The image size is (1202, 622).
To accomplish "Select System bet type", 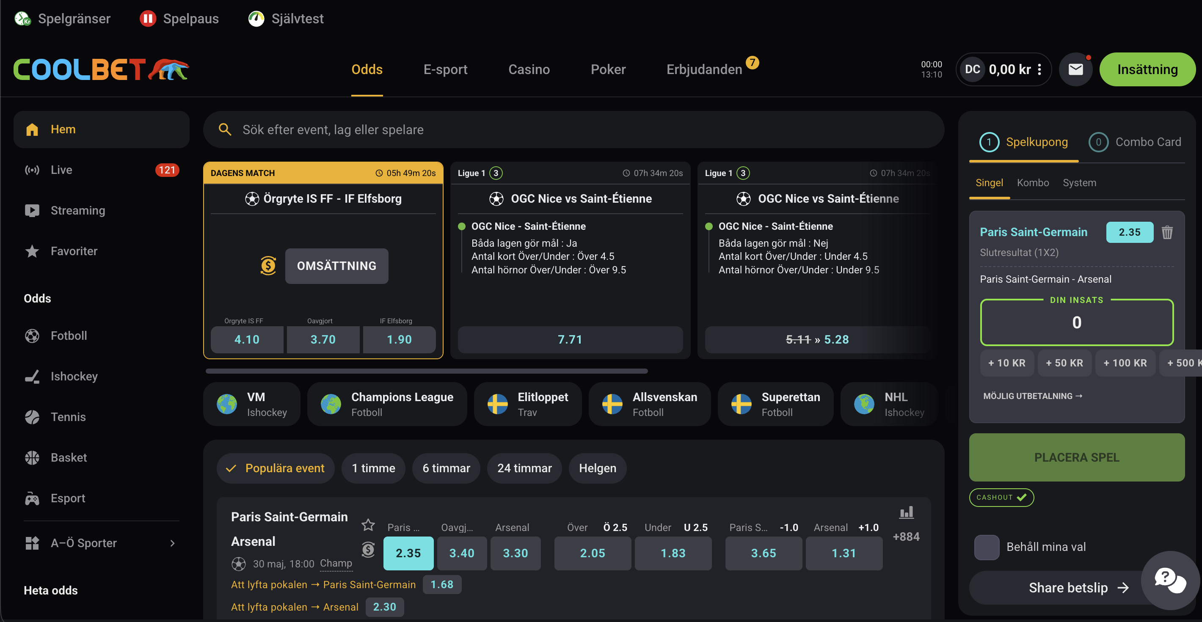I will (x=1079, y=182).
